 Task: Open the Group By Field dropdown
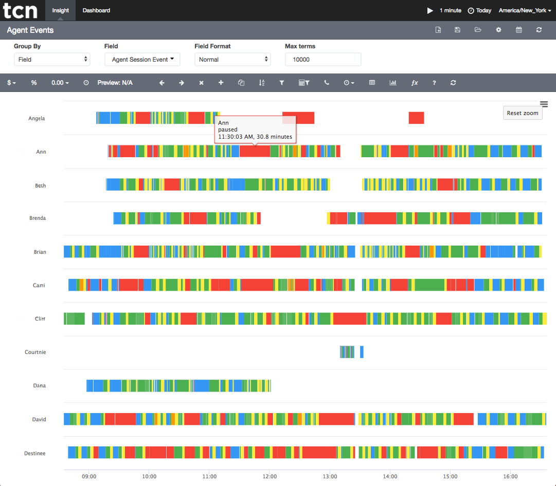[x=52, y=60]
